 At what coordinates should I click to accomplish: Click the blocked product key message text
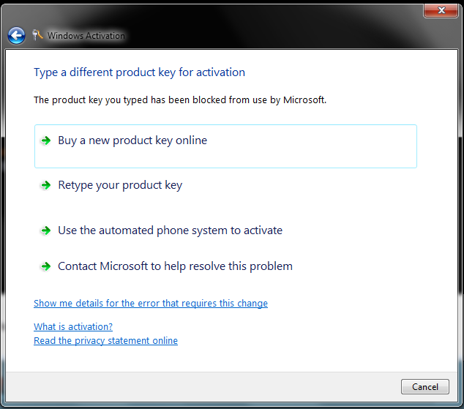pyautogui.click(x=180, y=100)
